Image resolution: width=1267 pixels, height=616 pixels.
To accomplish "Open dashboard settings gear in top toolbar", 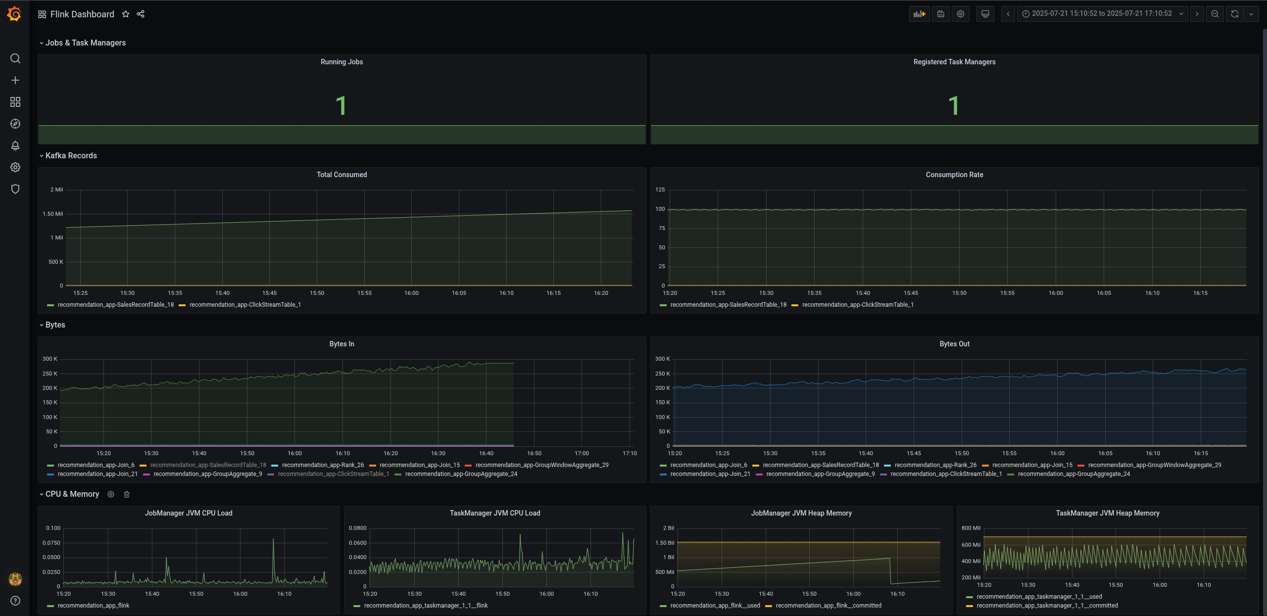I will point(961,14).
